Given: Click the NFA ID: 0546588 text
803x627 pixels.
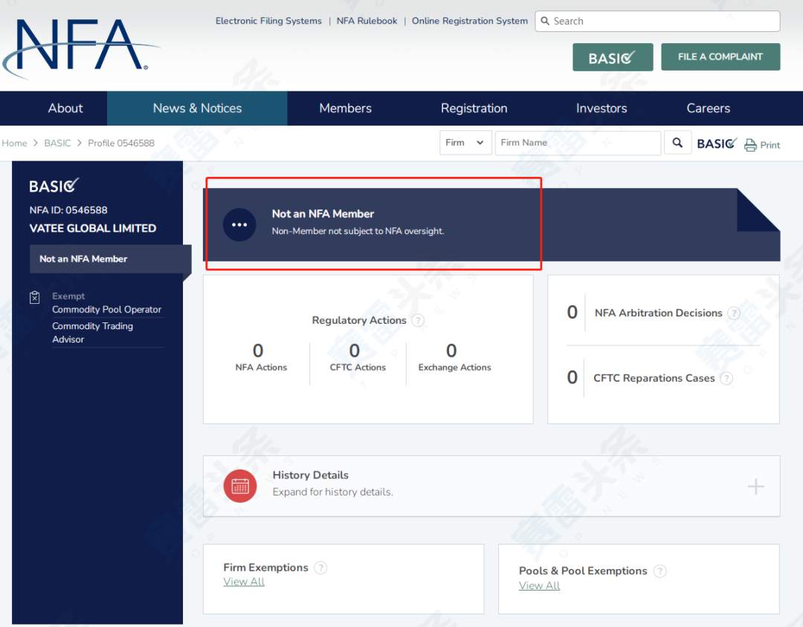Looking at the screenshot, I should point(68,210).
